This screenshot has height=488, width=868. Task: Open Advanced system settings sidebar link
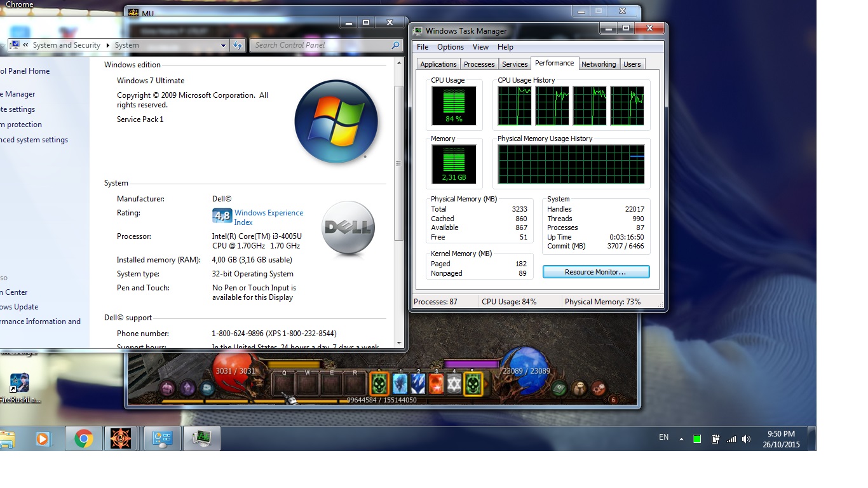point(34,140)
